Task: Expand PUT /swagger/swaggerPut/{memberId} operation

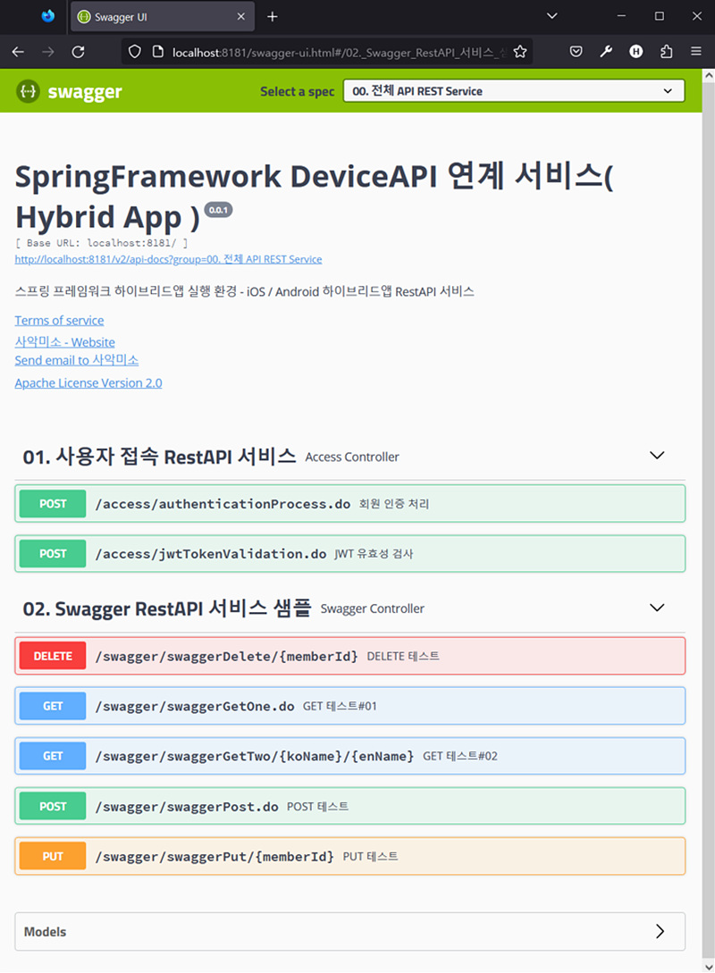Action: (350, 856)
